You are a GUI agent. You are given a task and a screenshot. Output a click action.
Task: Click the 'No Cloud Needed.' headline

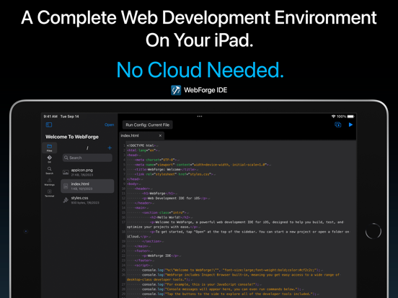point(200,70)
